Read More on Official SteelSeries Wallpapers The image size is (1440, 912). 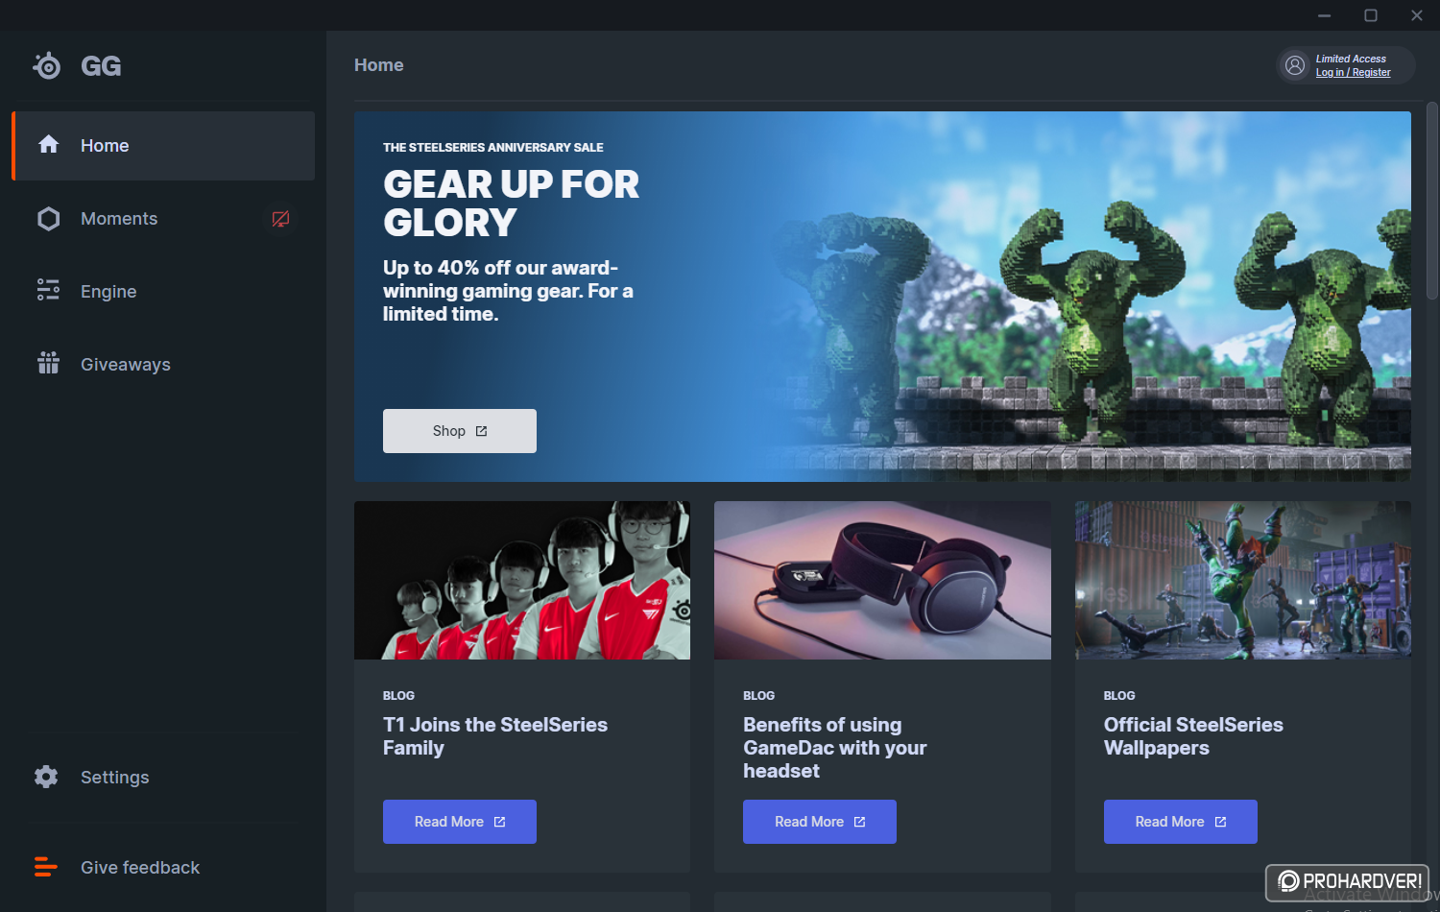pos(1181,822)
